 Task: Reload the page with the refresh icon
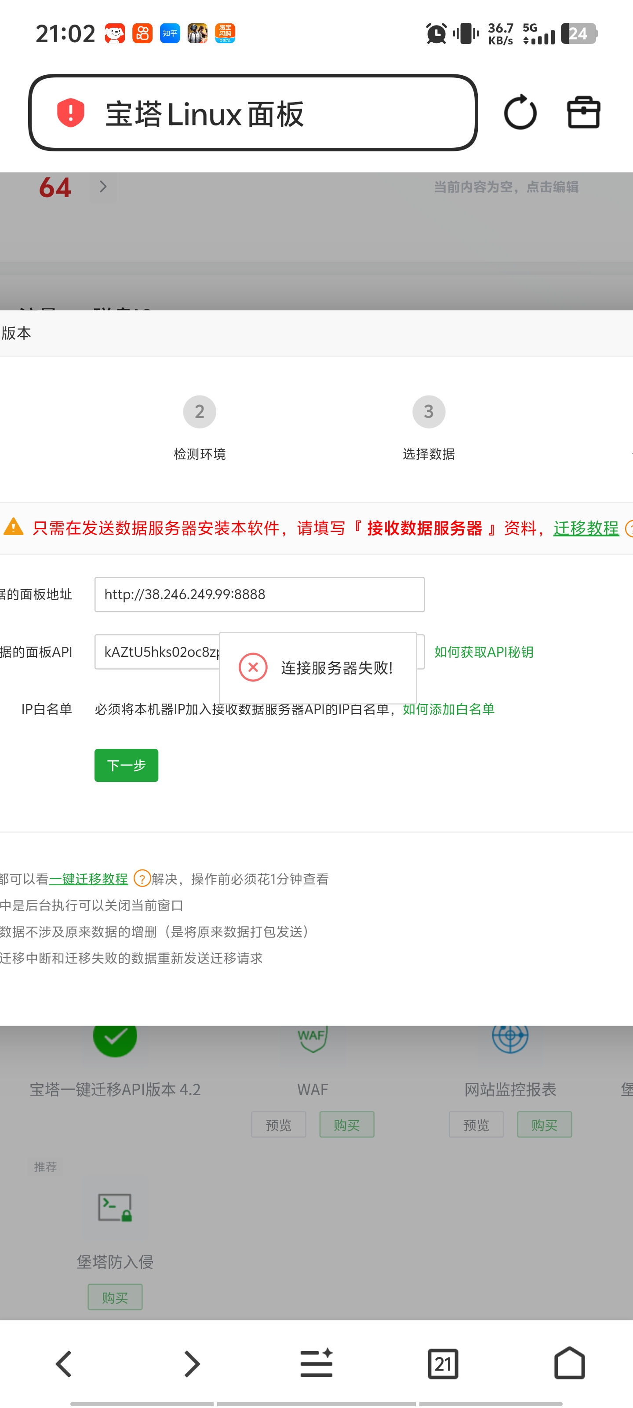(x=520, y=113)
